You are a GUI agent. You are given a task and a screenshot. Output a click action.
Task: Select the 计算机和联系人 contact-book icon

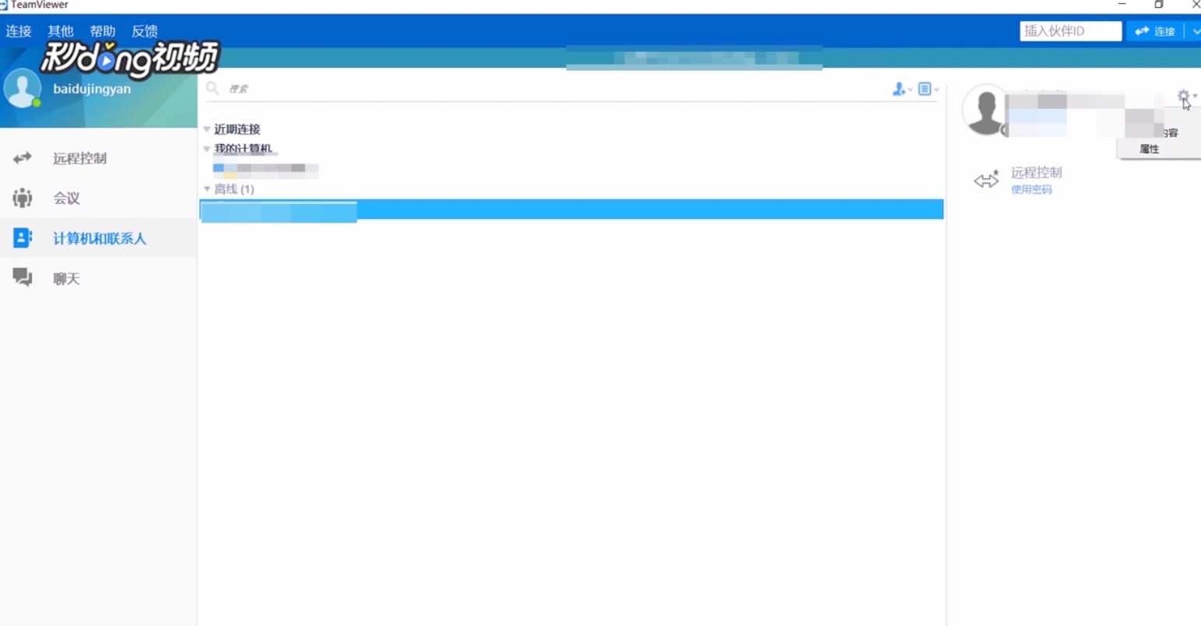[22, 238]
